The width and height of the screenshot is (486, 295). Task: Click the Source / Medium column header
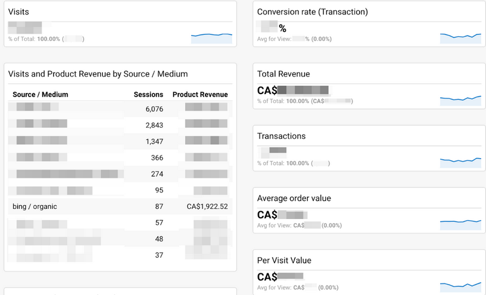pyautogui.click(x=40, y=94)
